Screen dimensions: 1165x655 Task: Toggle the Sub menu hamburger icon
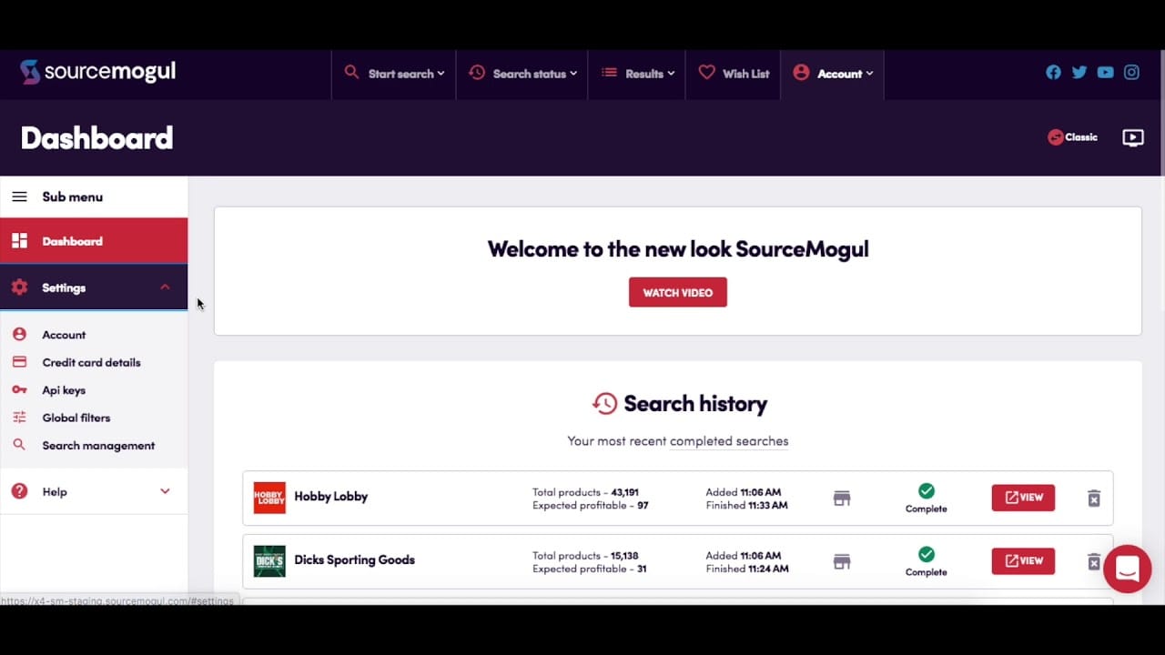coord(19,196)
